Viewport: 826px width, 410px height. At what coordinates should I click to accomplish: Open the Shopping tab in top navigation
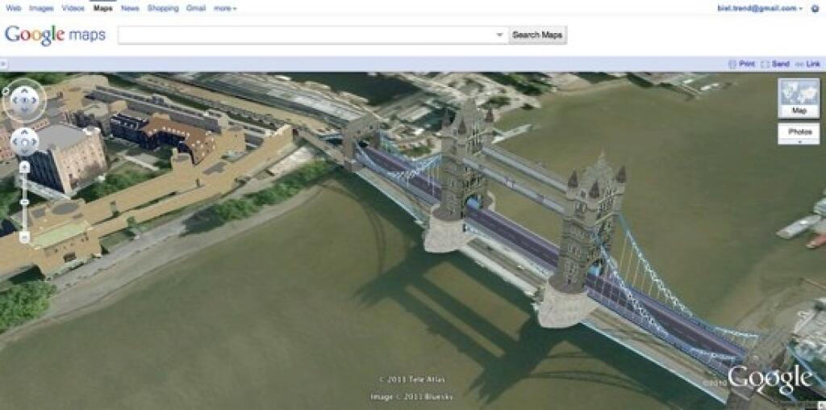pyautogui.click(x=163, y=8)
